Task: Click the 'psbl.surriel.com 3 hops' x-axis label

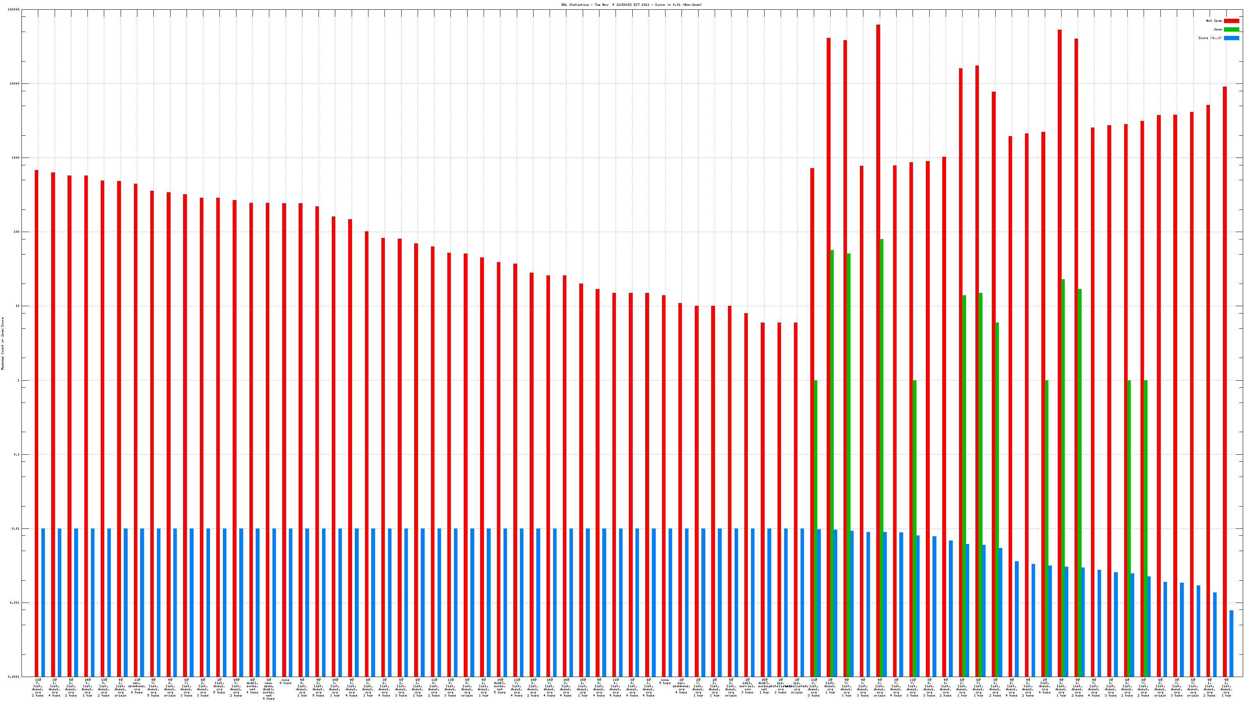Action: coord(747,686)
